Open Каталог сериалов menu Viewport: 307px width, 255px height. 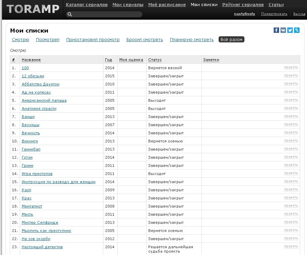click(87, 5)
